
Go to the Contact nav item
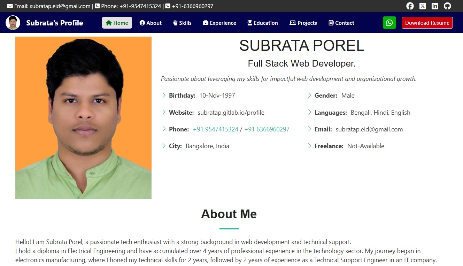pyautogui.click(x=341, y=23)
